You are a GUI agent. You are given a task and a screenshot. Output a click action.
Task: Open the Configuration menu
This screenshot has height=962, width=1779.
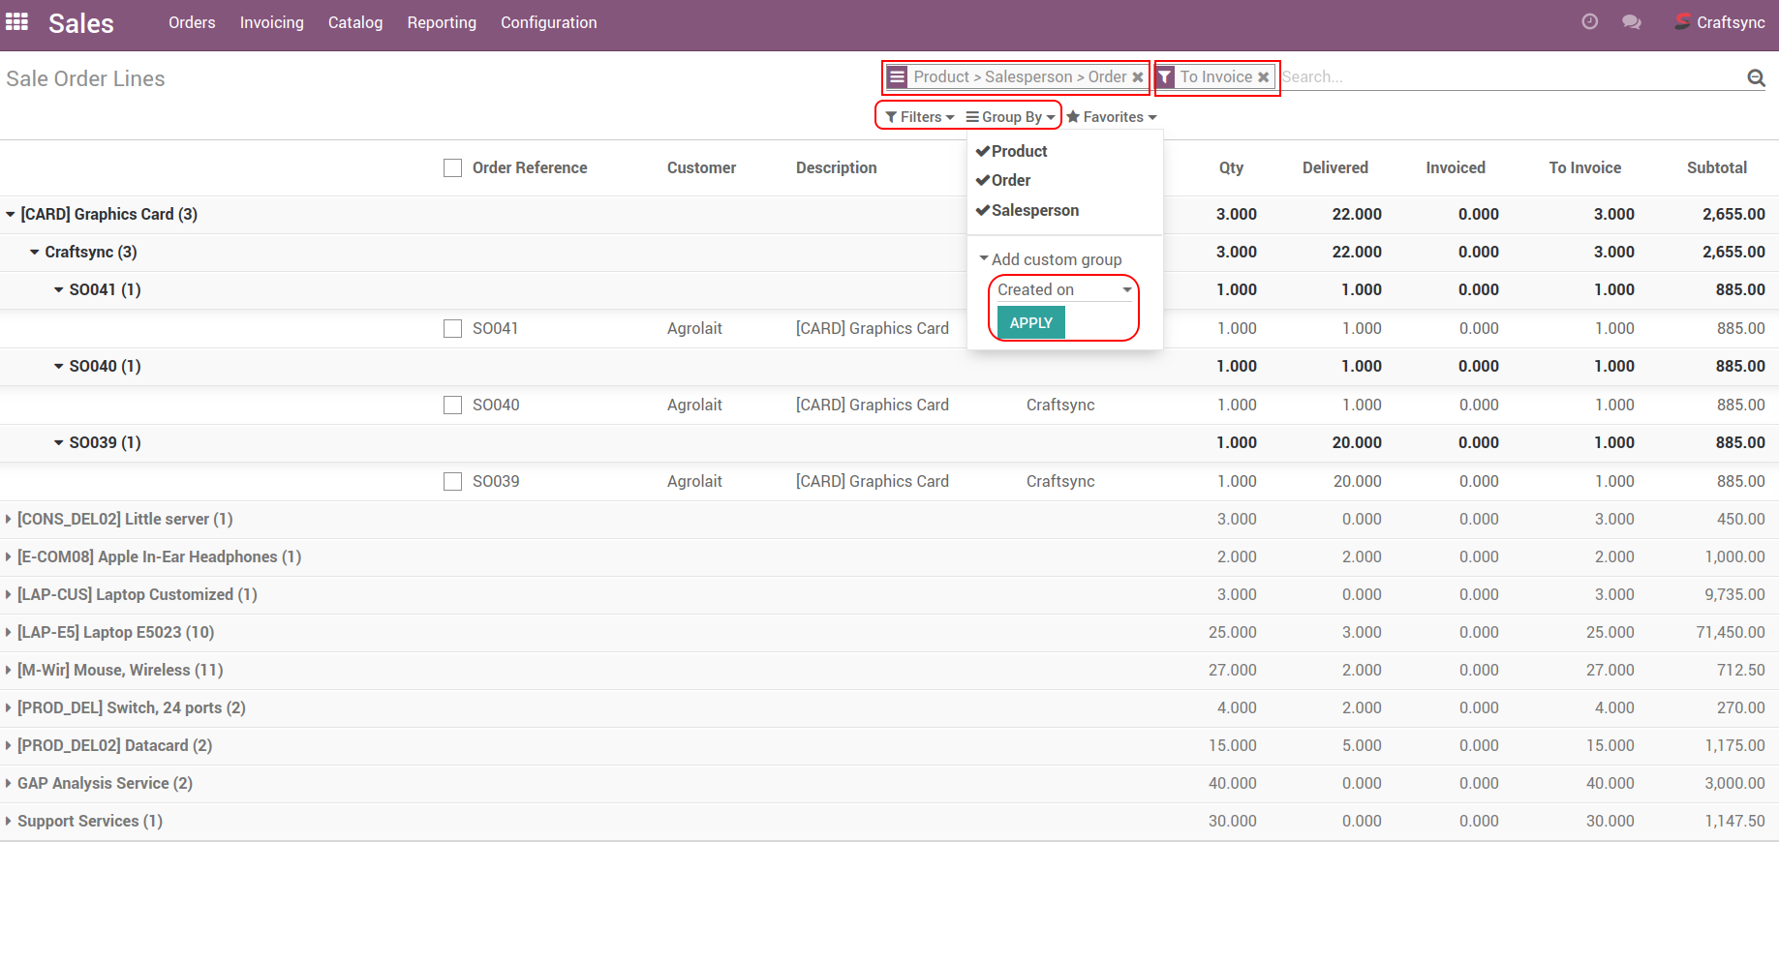(548, 22)
